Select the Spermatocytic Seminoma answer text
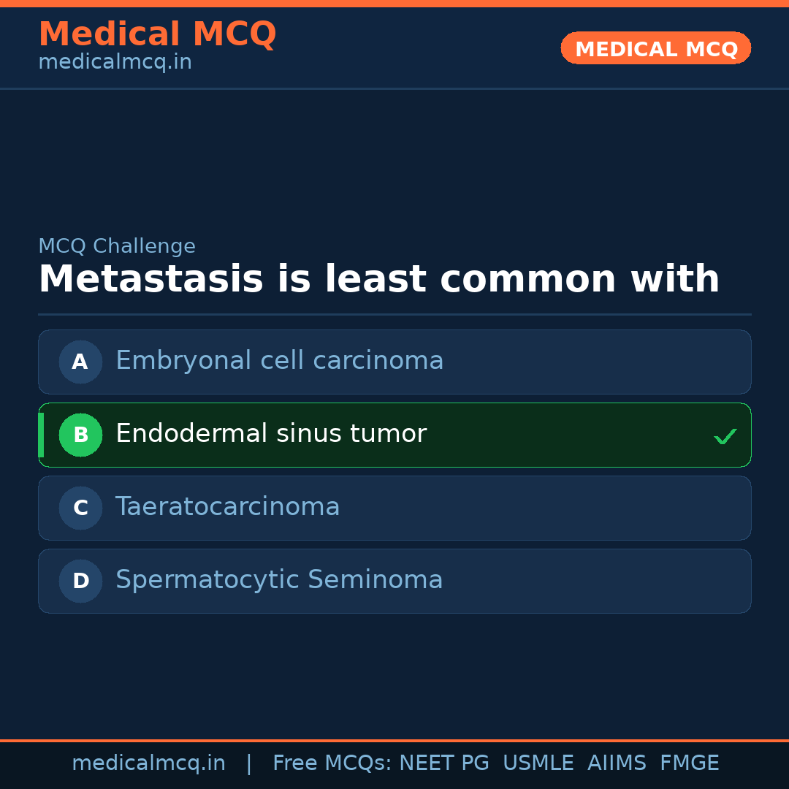The height and width of the screenshot is (789, 789). click(279, 580)
